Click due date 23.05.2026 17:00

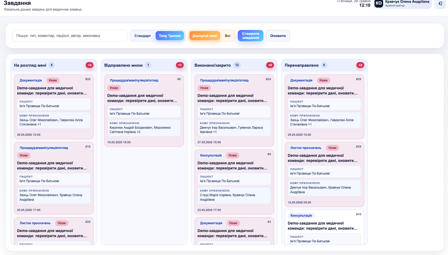coord(209,210)
